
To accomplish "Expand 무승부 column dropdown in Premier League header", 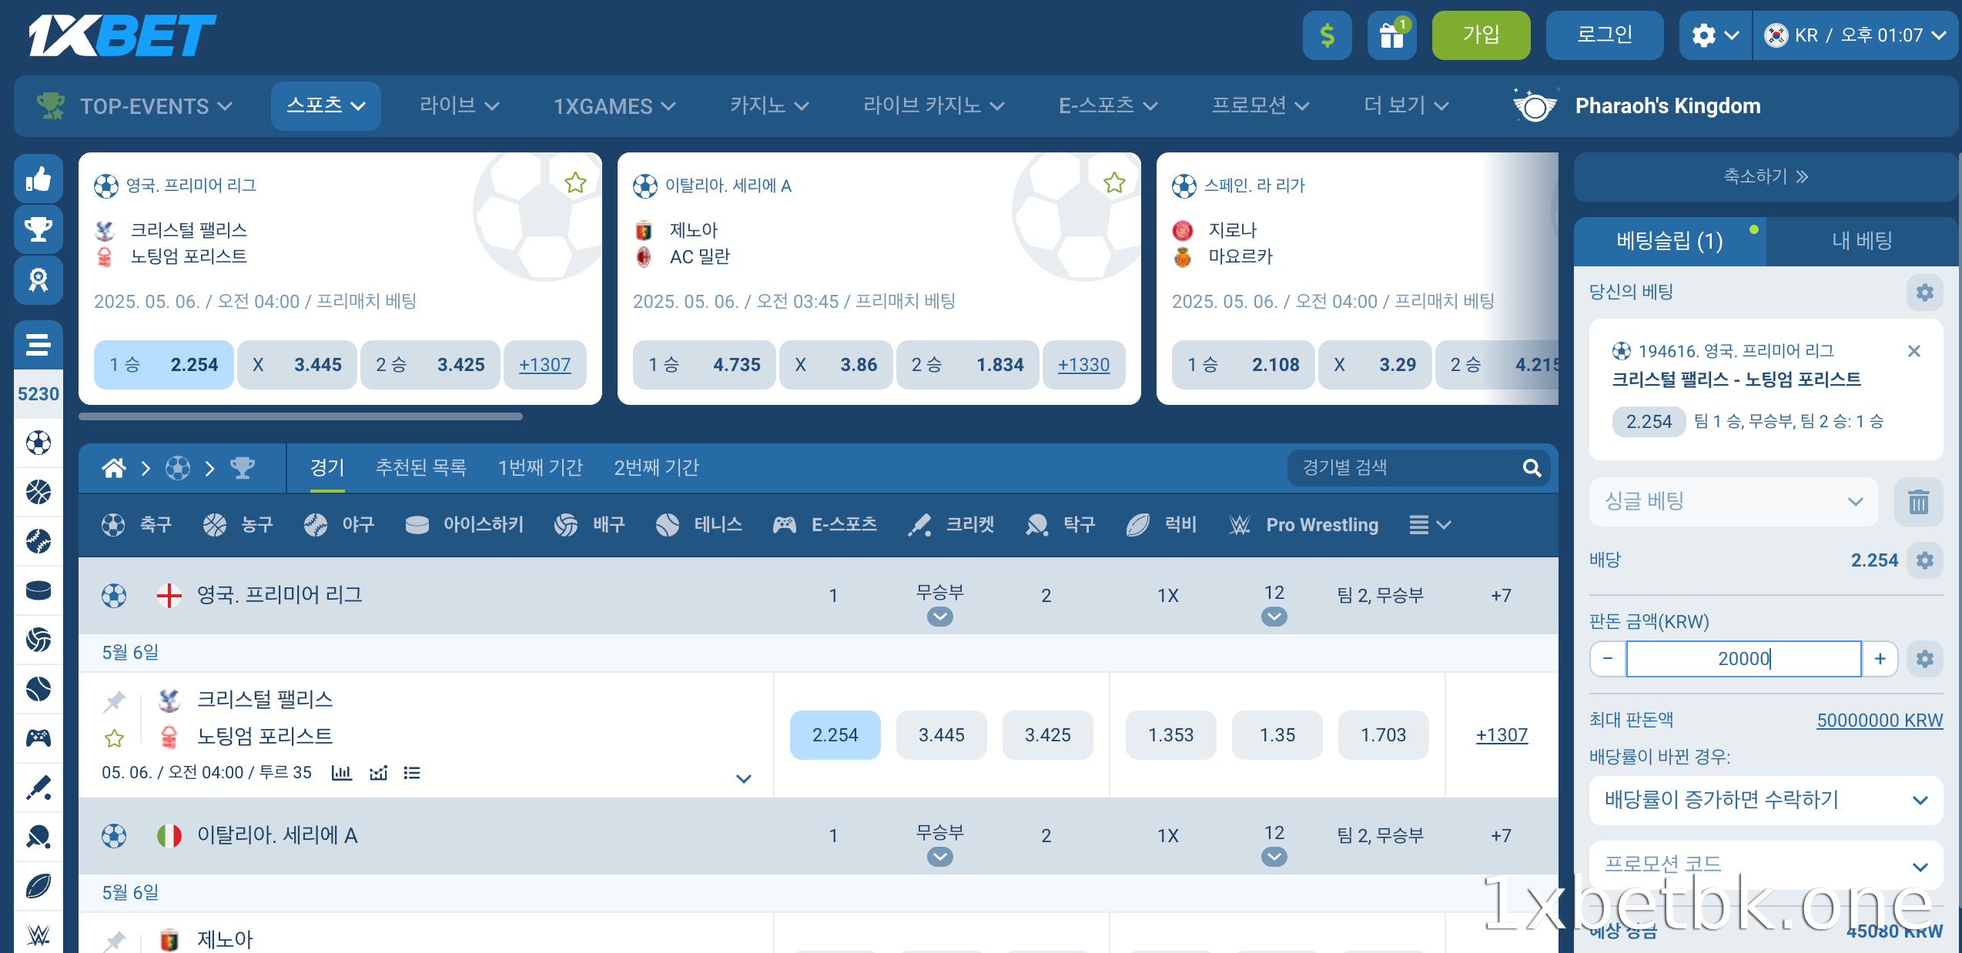I will click(x=939, y=617).
